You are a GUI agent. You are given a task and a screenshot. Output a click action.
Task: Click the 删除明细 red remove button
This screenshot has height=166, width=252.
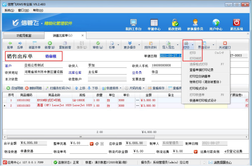33,88
